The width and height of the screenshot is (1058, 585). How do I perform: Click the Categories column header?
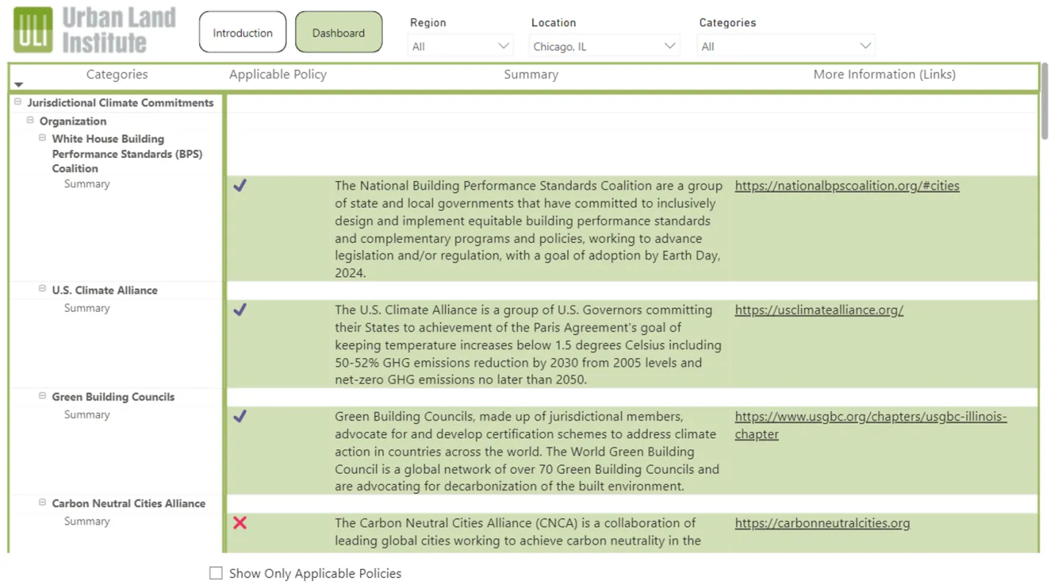click(x=117, y=74)
